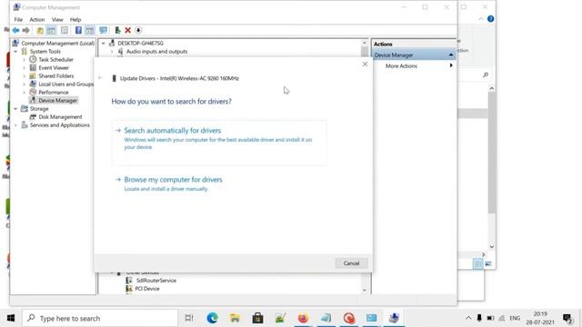
Task: Open the Action menu
Action: 37,20
